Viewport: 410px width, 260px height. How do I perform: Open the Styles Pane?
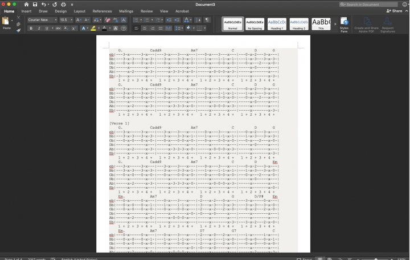click(344, 25)
